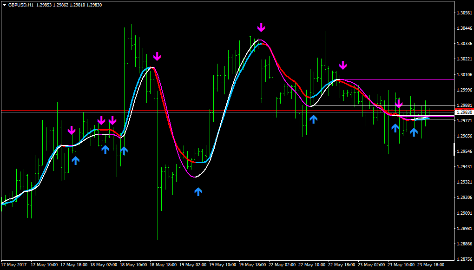Click the last magenta down arrow on 23 May

tap(399, 104)
